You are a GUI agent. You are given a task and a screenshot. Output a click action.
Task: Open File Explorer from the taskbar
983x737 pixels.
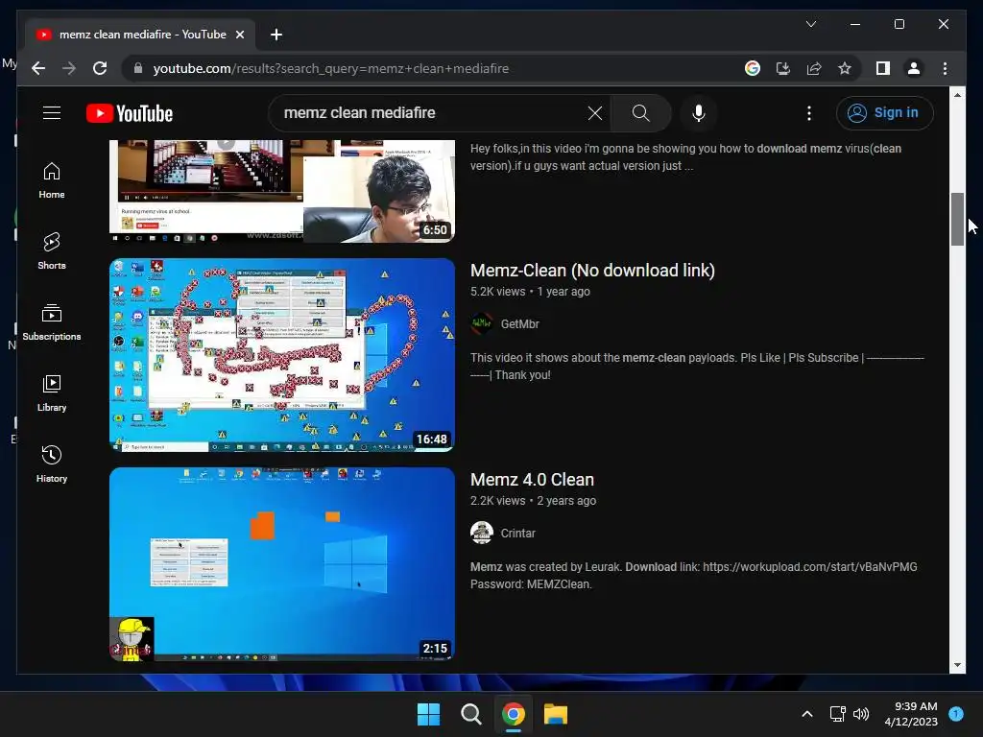click(556, 714)
